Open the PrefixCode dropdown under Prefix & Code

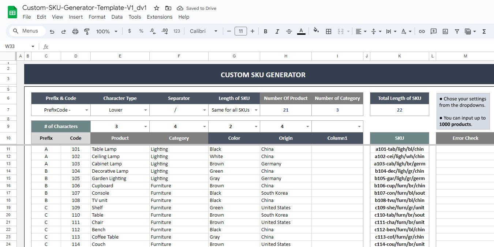pyautogui.click(x=86, y=110)
